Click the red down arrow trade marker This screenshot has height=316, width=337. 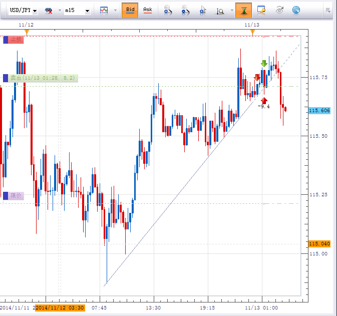click(257, 78)
